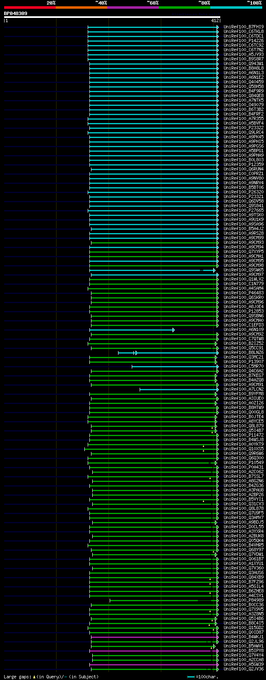This screenshot has height=680, width=266.
Task: Select the UniRef100_A8J0E4 label
Action: coord(244,306)
